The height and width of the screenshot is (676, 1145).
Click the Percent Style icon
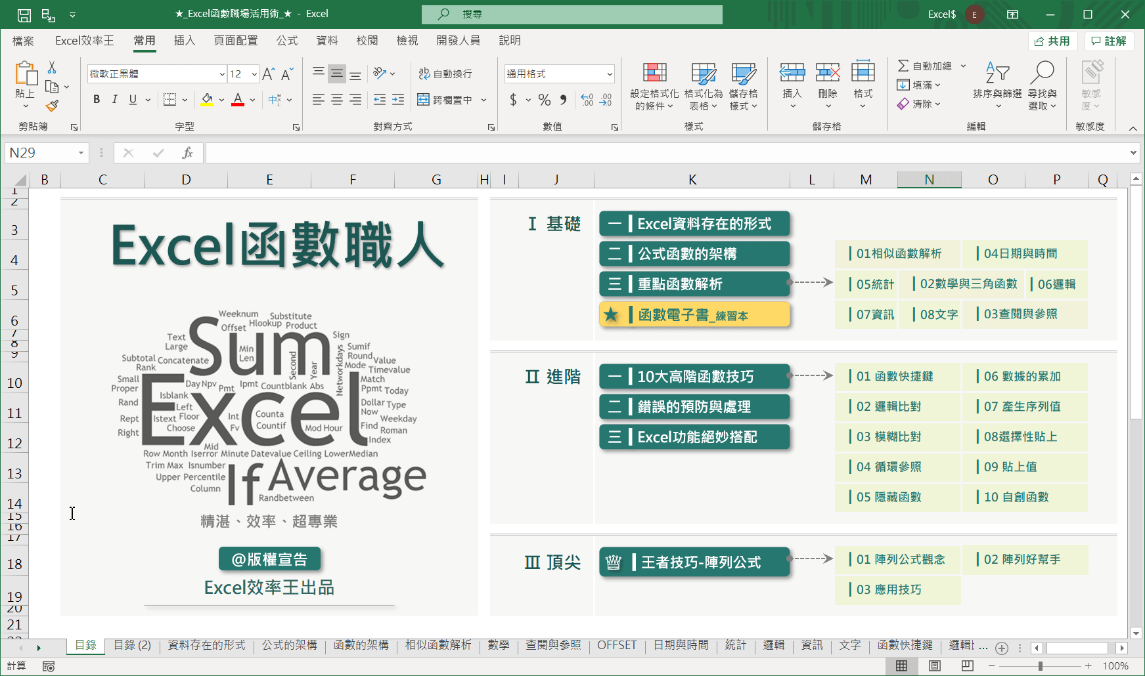click(544, 100)
